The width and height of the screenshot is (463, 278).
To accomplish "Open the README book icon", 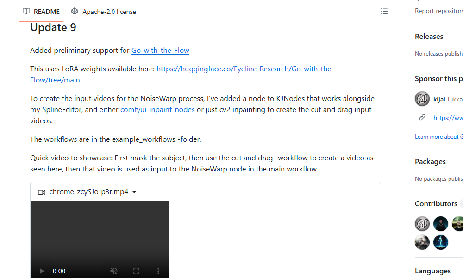I will 26,11.
